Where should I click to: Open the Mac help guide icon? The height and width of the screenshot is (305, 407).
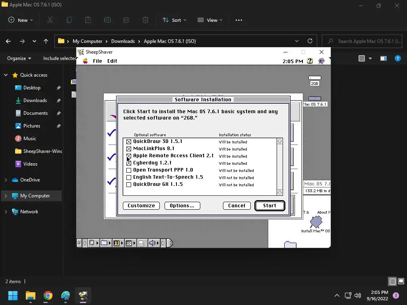[310, 61]
